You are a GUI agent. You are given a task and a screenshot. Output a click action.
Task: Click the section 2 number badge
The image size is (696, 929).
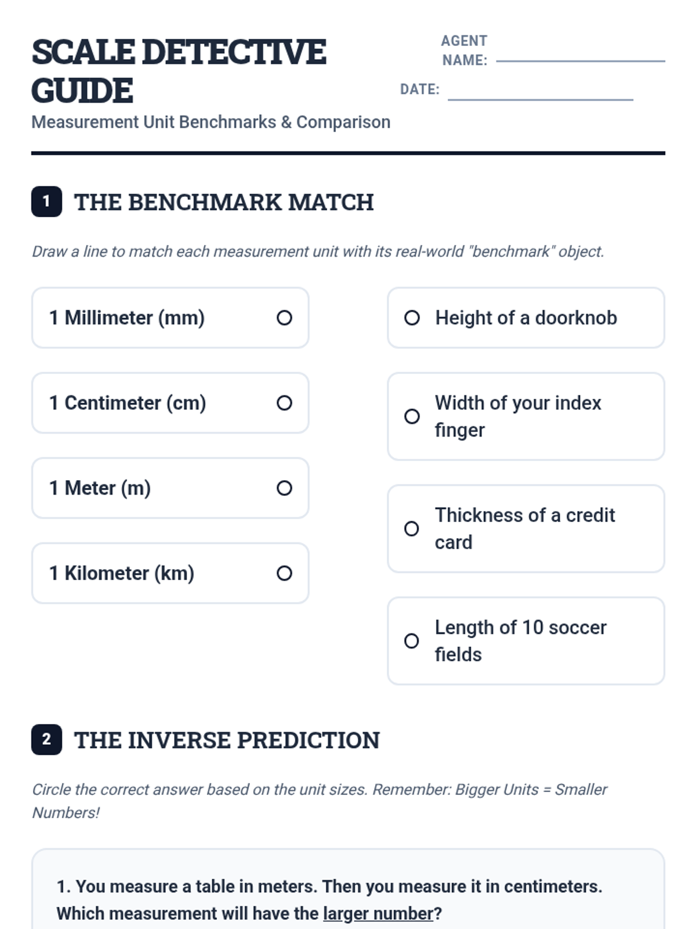46,740
